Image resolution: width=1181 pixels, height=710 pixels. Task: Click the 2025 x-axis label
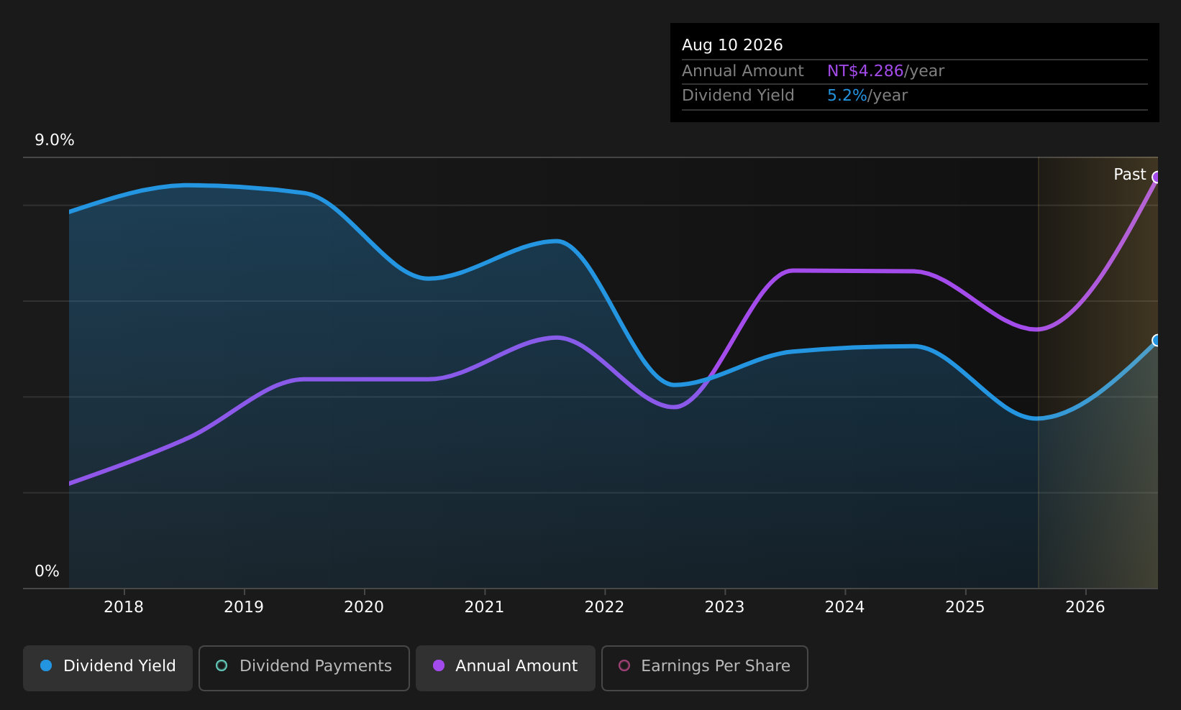tap(965, 607)
